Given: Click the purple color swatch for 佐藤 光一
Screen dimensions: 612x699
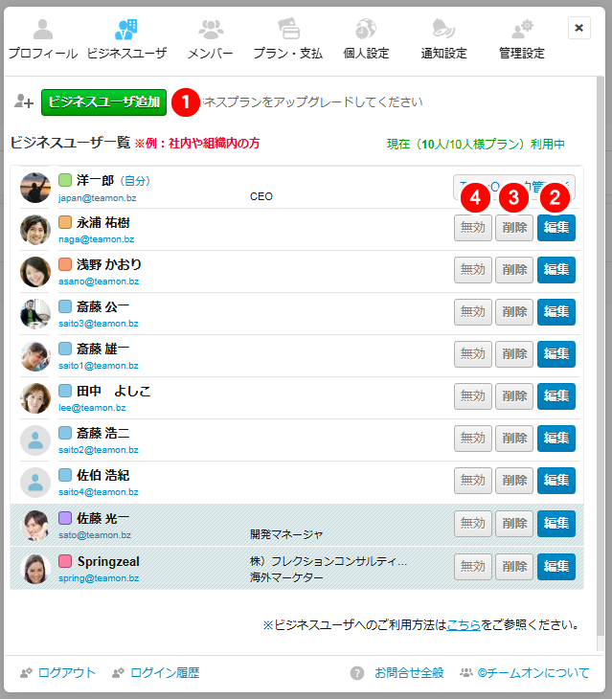Looking at the screenshot, I should pos(65,519).
